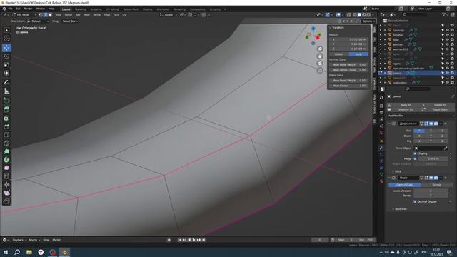The height and width of the screenshot is (257, 457).
Task: Select the Inset Faces tool
Action: point(6,118)
